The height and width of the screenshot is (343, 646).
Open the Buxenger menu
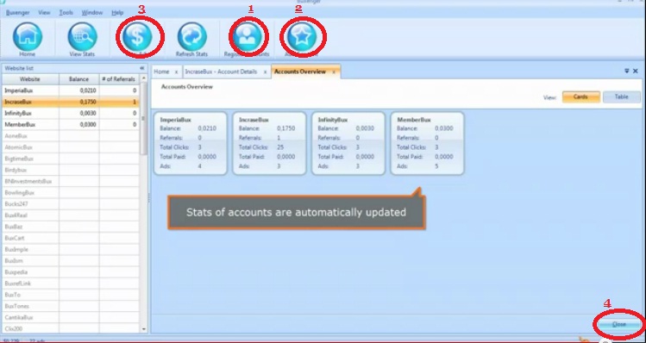click(18, 13)
